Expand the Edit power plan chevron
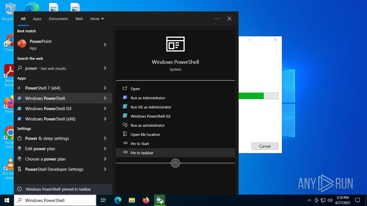The height and width of the screenshot is (206, 367). (x=105, y=148)
